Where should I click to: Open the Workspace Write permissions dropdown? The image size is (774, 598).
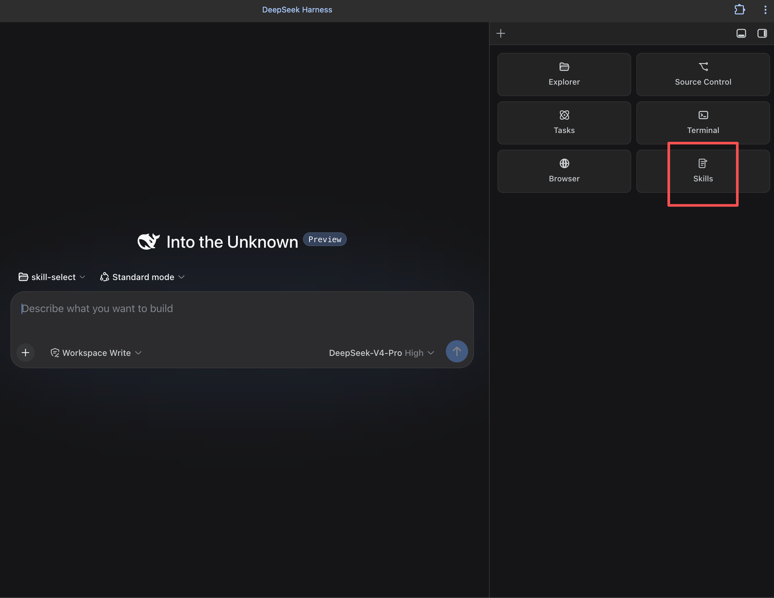tap(96, 353)
